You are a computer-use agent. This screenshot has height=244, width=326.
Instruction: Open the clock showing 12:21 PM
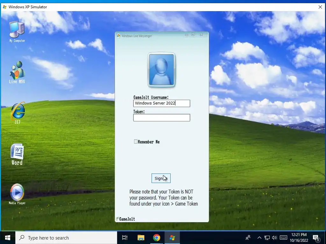[299, 238]
